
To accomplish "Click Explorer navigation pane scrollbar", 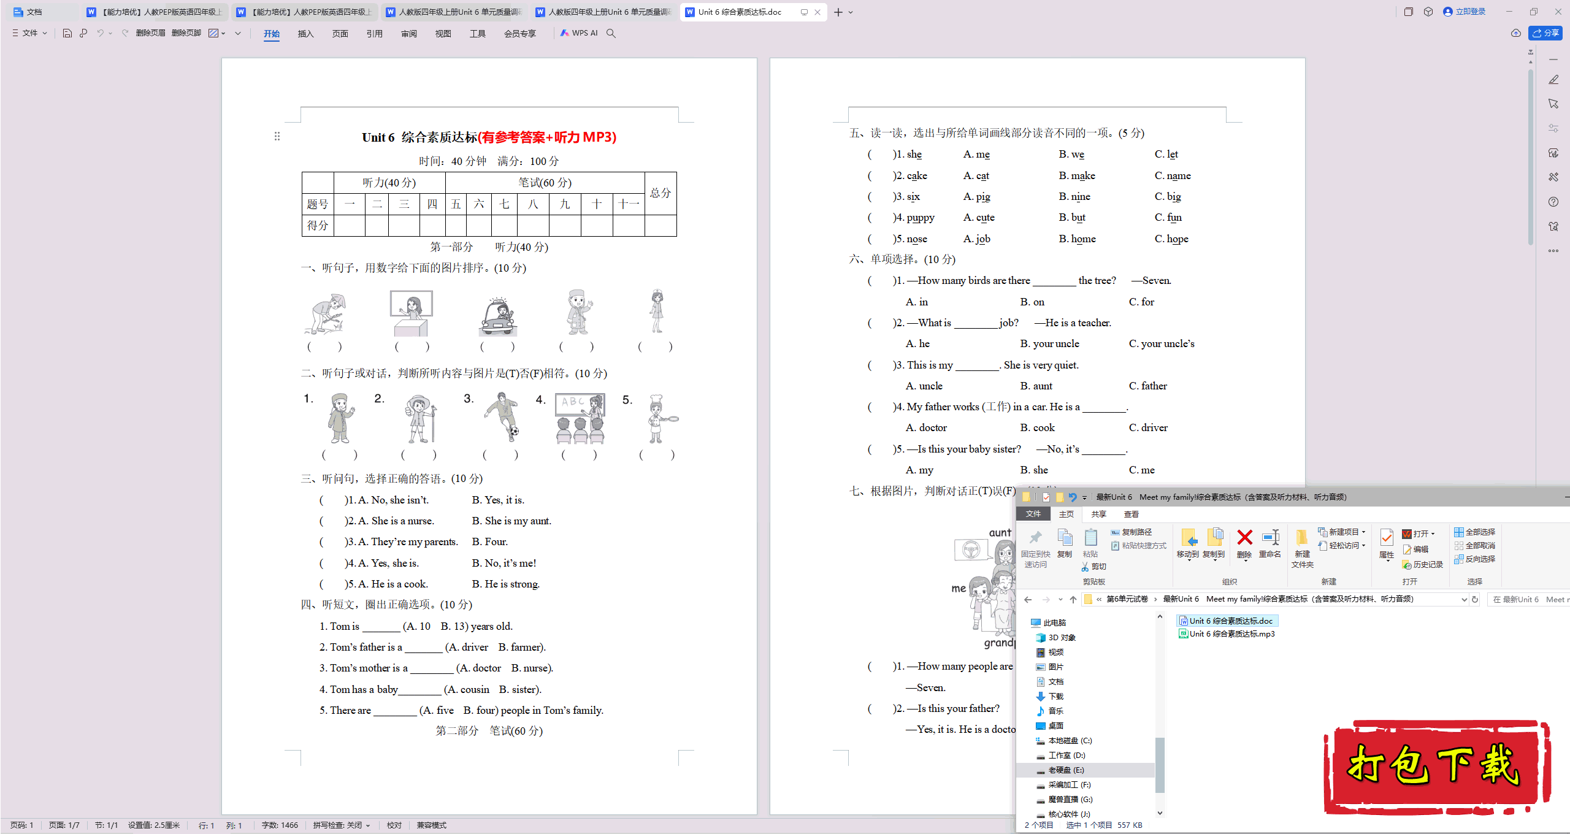I will pyautogui.click(x=1160, y=765).
